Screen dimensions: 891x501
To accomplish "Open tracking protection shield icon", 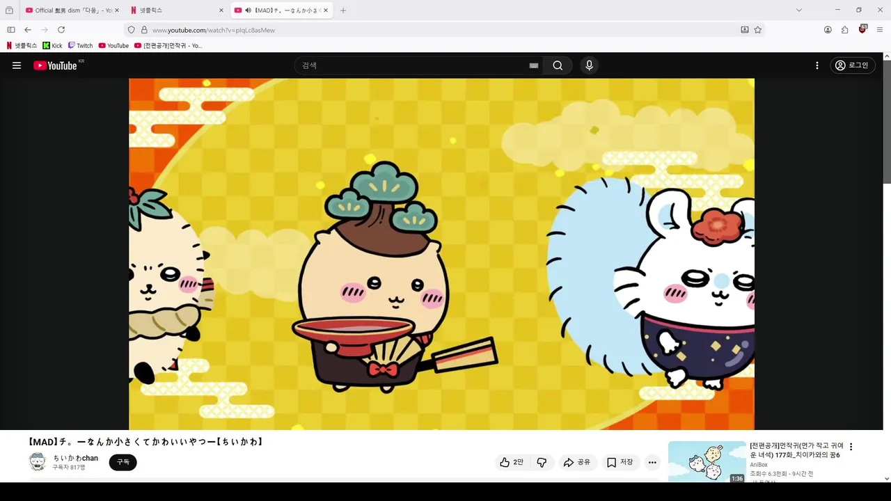I will 131,30.
